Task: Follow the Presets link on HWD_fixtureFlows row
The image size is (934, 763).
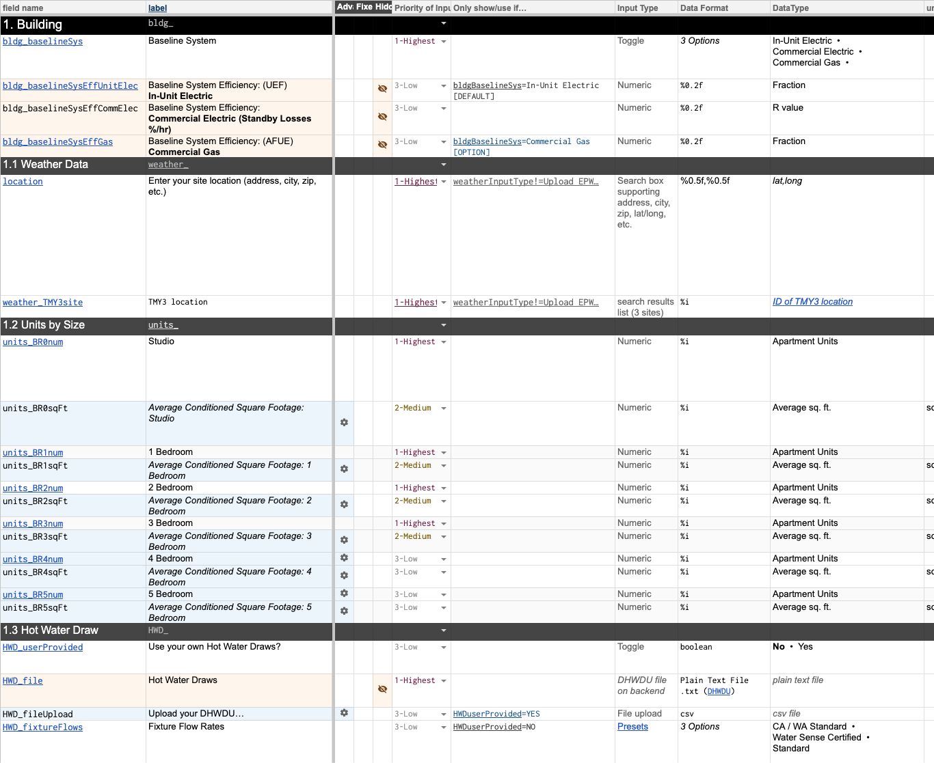Action: coord(632,727)
